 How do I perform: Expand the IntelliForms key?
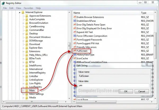[x=23, y=66]
